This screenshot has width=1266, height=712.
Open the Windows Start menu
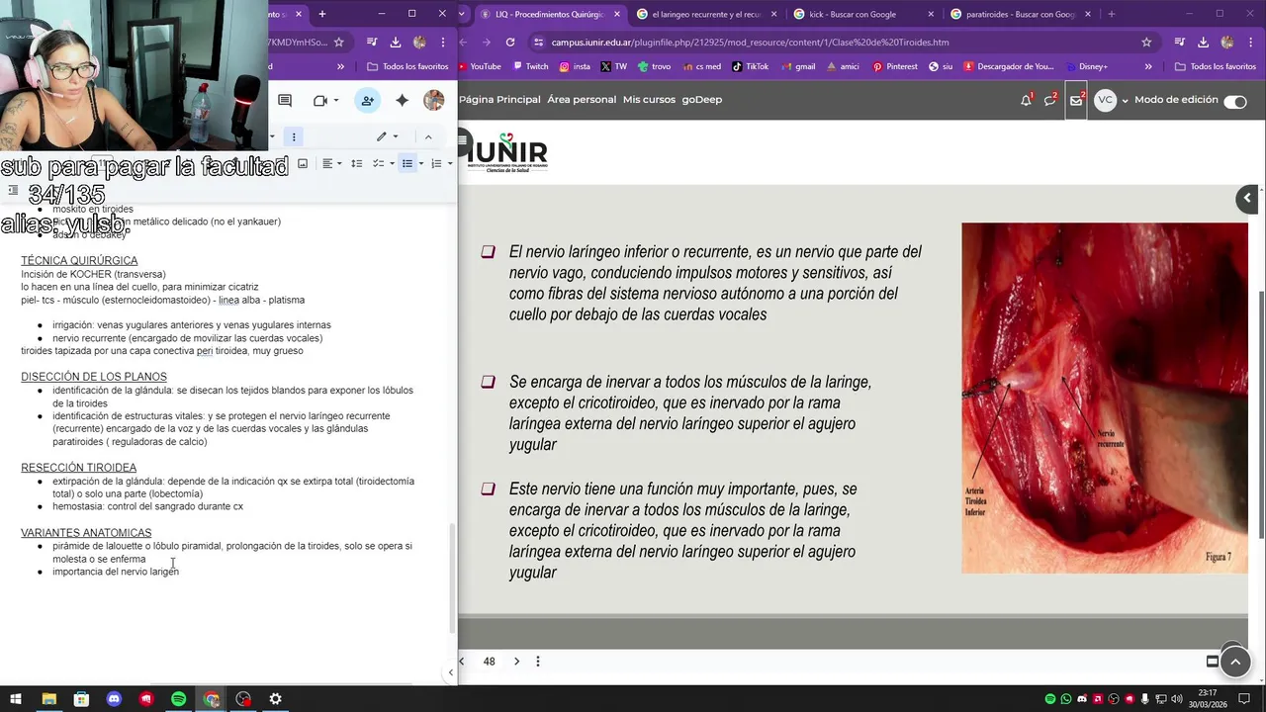point(16,699)
